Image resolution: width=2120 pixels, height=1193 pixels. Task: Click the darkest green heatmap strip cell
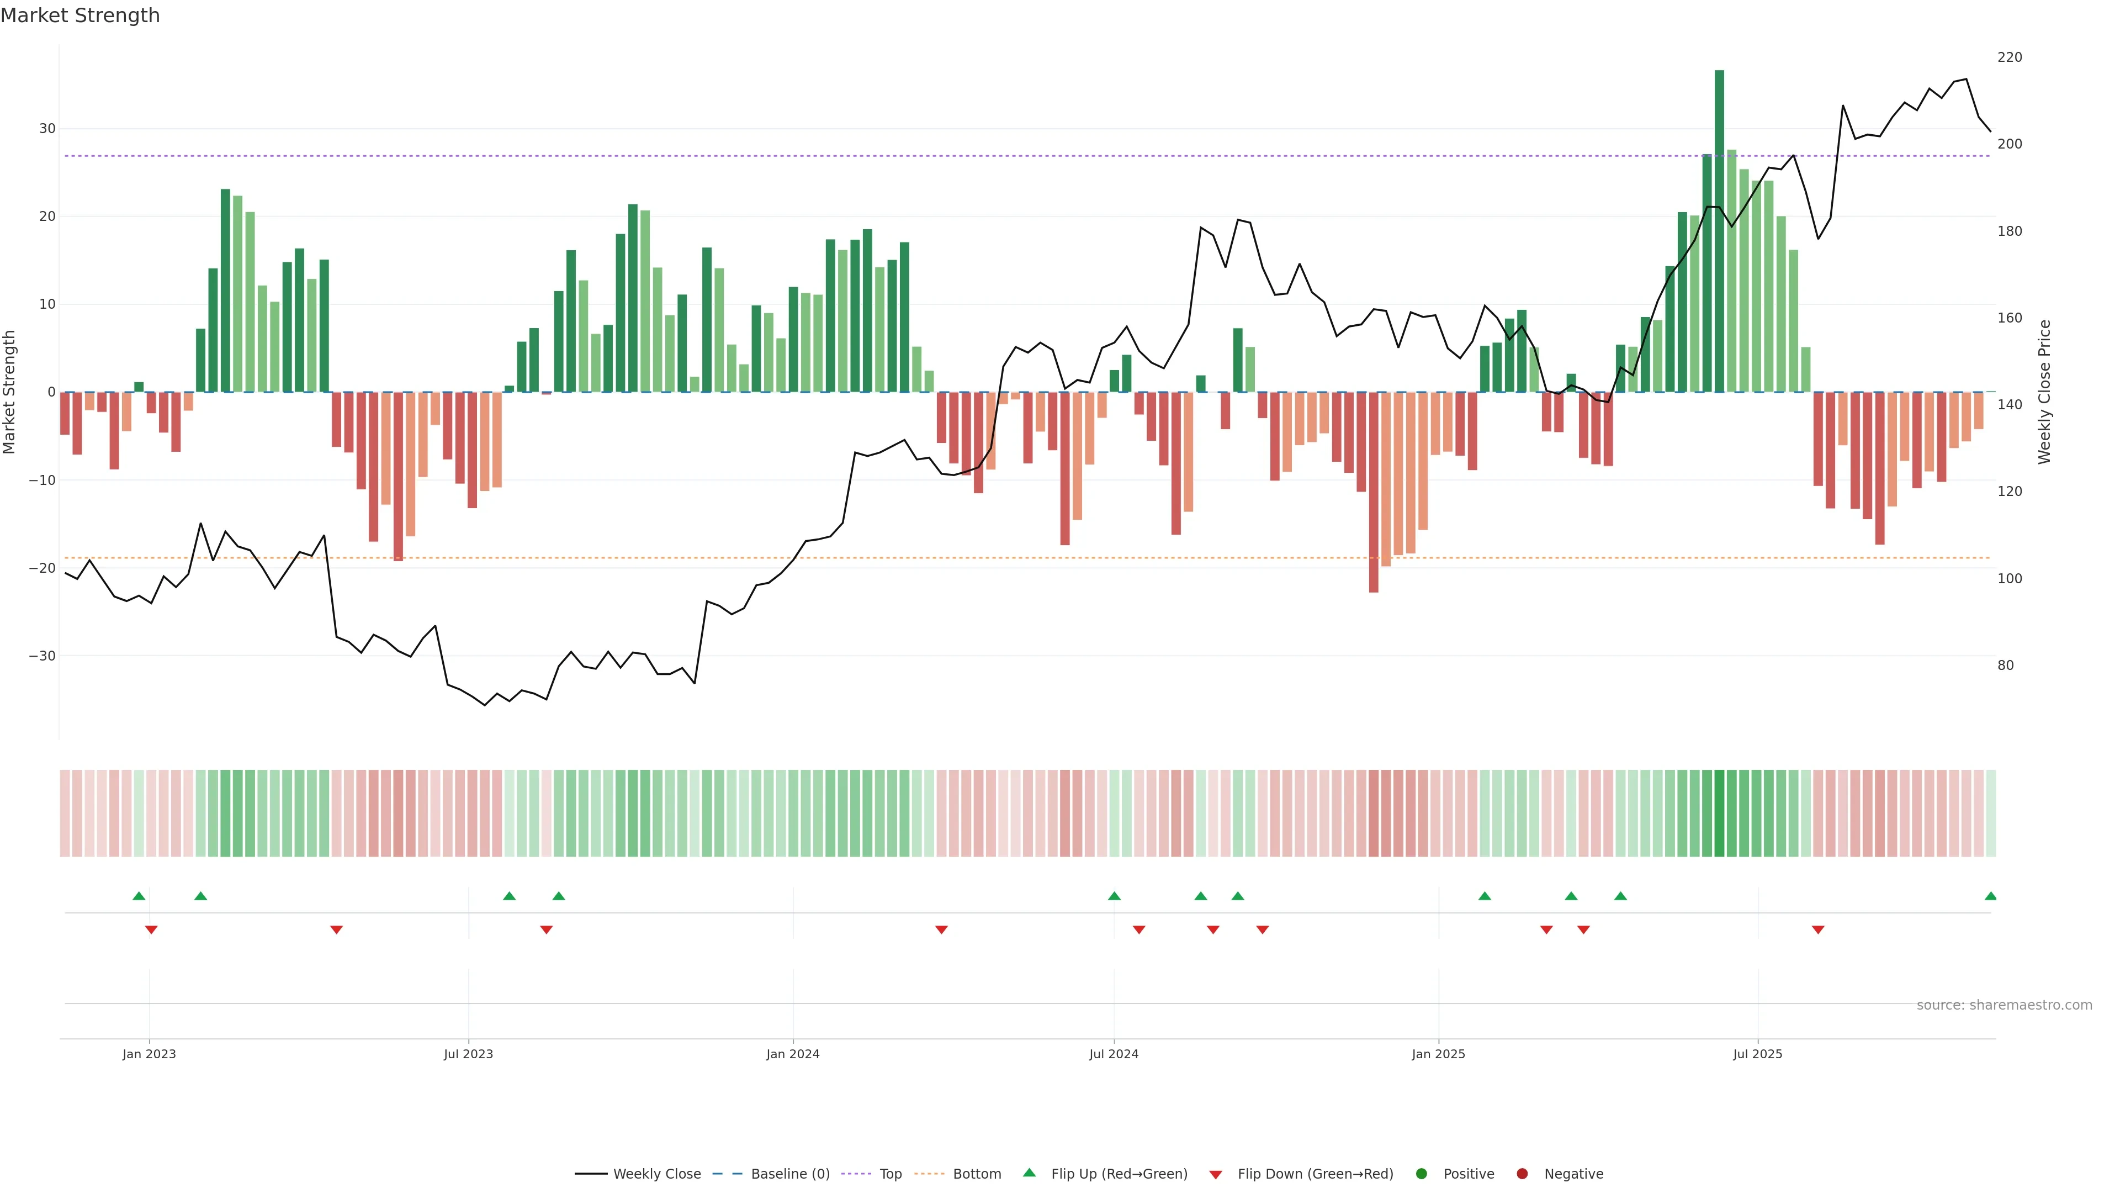pos(1719,814)
